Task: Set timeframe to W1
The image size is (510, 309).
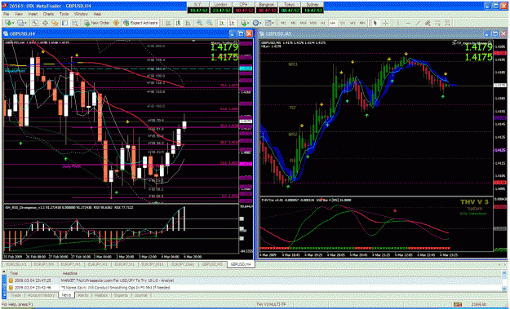Action: (x=353, y=23)
